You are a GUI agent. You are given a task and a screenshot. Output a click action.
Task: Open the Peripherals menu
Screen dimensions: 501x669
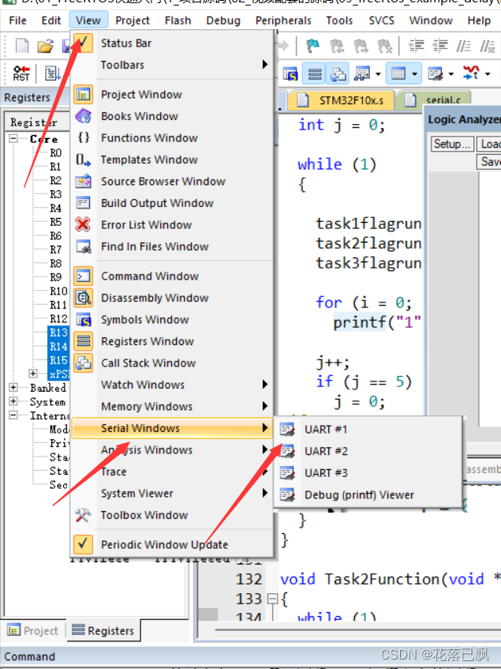(x=283, y=21)
